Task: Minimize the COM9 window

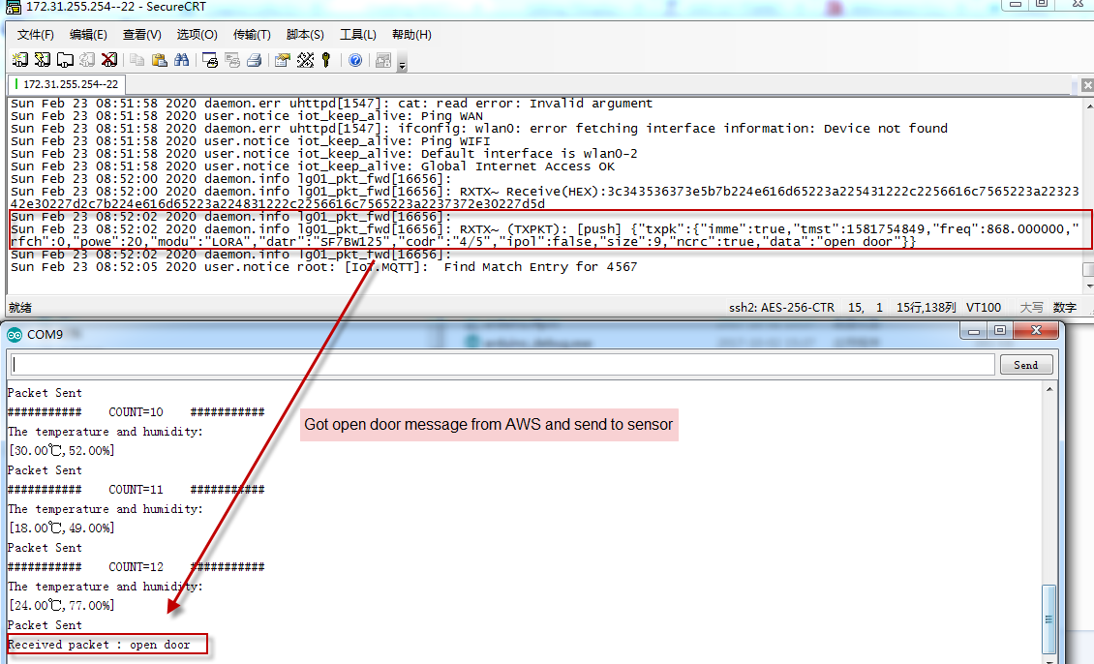Action: click(x=974, y=331)
